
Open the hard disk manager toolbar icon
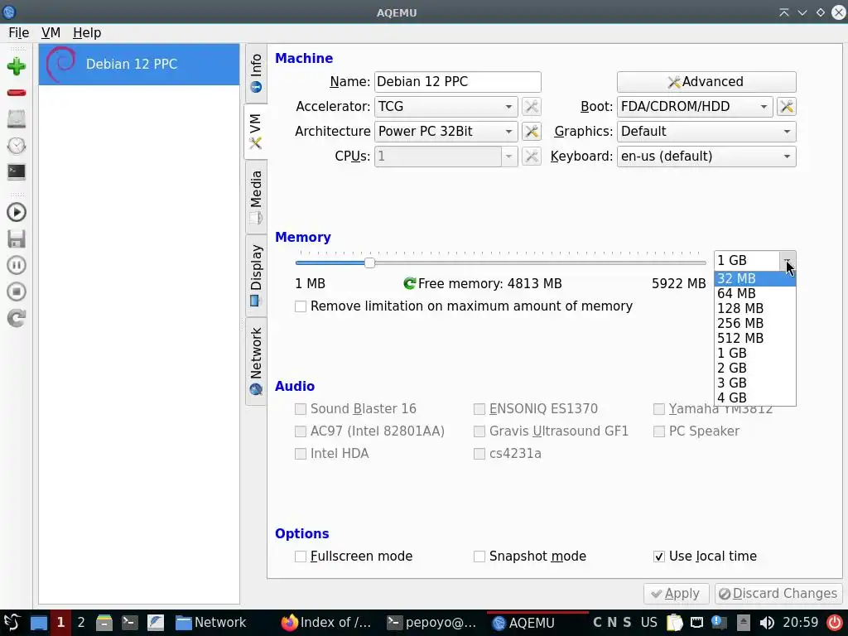[17, 119]
